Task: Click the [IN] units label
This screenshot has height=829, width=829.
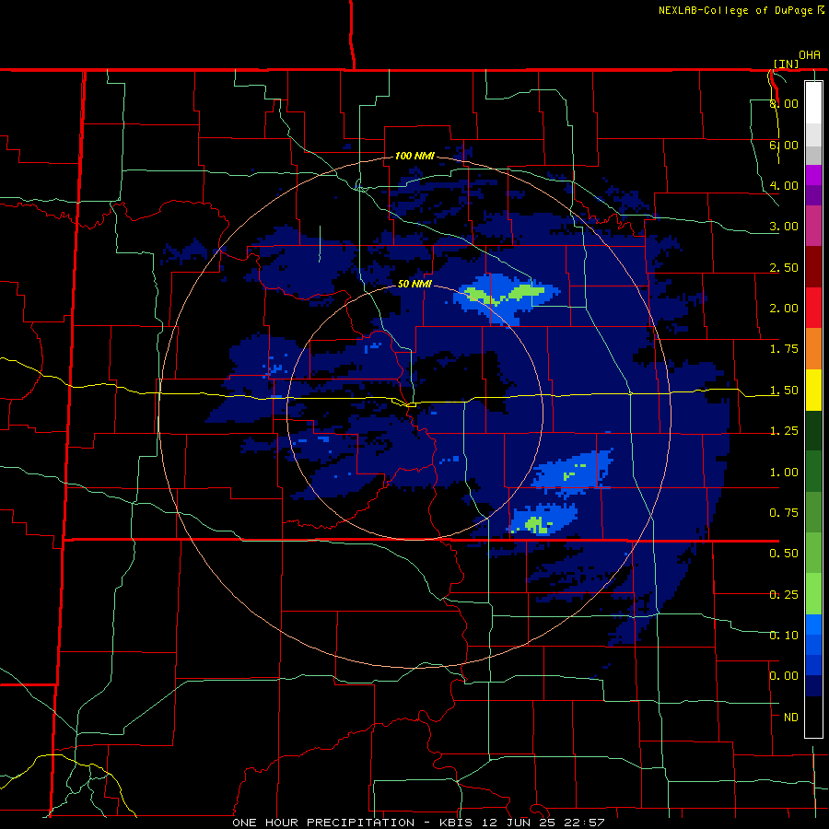Action: point(786,64)
